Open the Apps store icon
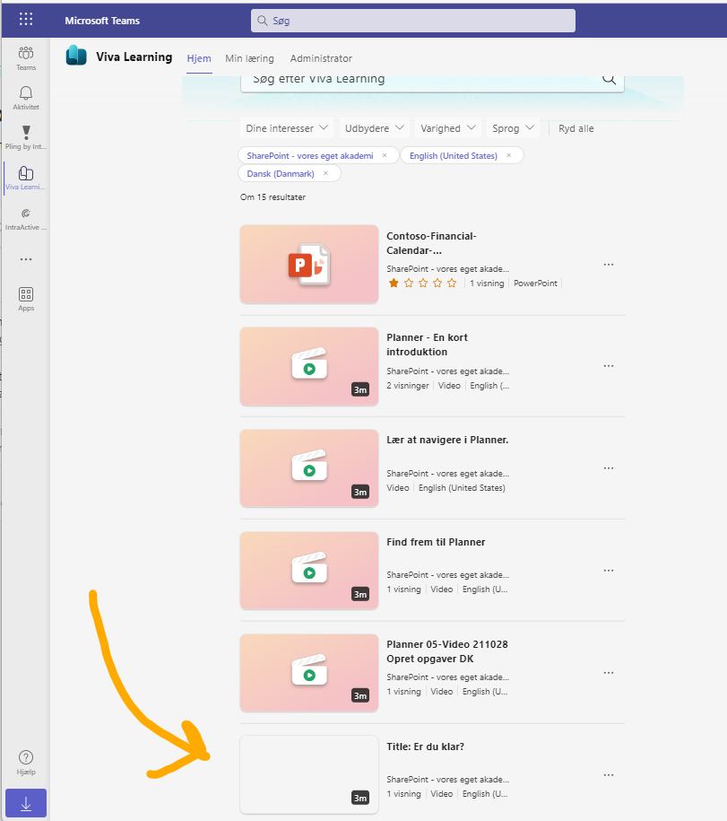Viewport: 727px width, 821px height. [x=26, y=299]
